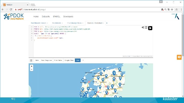Toggle fullscreen for the query editor
Screen dimensions: 184x103
pos(146,27)
